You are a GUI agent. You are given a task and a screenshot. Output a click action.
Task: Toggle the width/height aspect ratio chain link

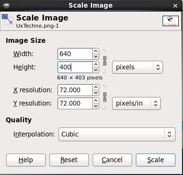[x=105, y=61]
